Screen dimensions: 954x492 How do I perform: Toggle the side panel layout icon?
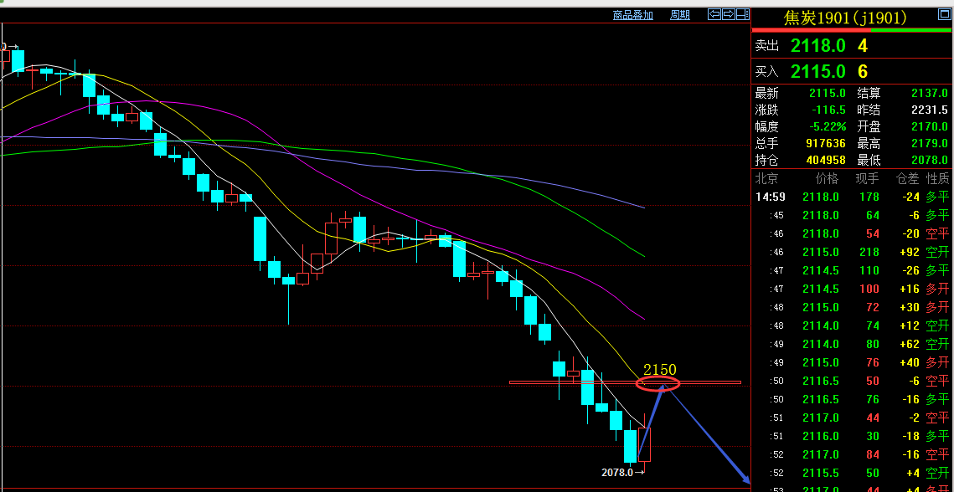pyautogui.click(x=742, y=14)
